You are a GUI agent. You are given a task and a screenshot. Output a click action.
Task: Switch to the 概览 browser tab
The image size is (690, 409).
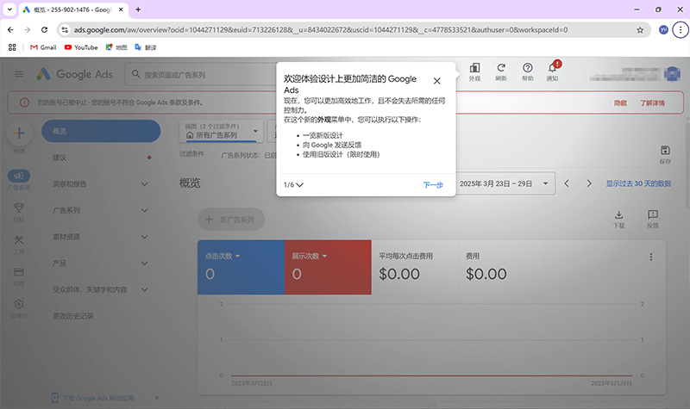[73, 9]
